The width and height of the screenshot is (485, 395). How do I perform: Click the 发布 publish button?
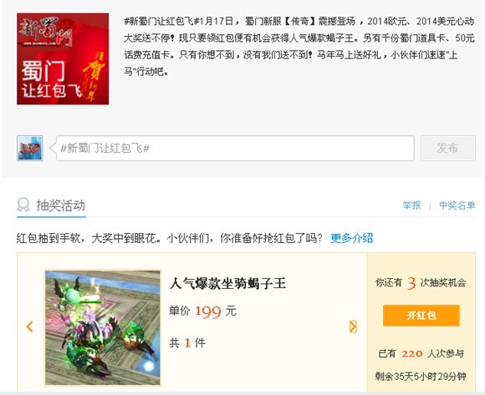coord(448,148)
